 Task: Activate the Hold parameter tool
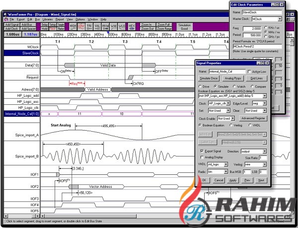pyautogui.click(x=45, y=29)
